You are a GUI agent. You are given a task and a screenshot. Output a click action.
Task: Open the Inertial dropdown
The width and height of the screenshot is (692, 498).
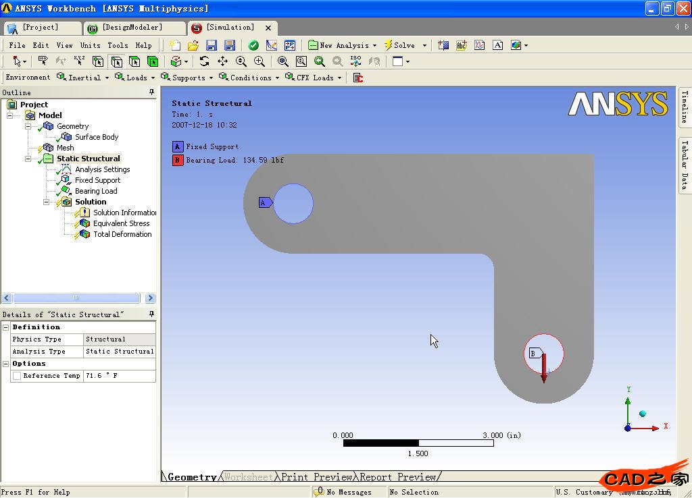point(82,78)
